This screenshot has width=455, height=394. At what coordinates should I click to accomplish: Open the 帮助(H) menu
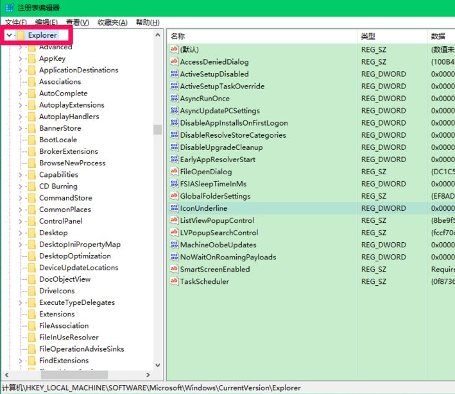coord(148,22)
